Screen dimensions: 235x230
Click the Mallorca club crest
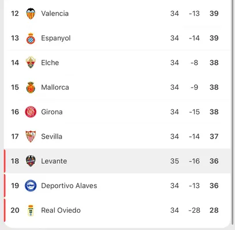click(x=31, y=87)
